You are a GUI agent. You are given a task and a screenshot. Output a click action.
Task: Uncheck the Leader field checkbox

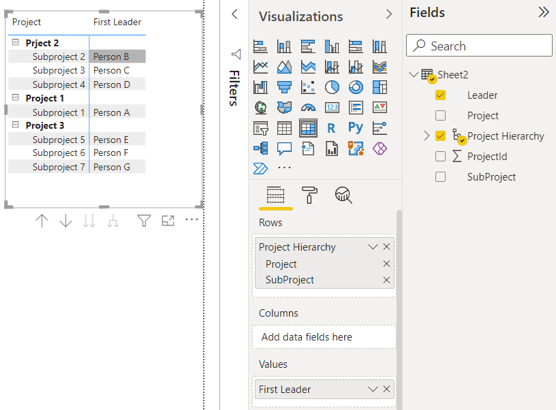pos(440,95)
